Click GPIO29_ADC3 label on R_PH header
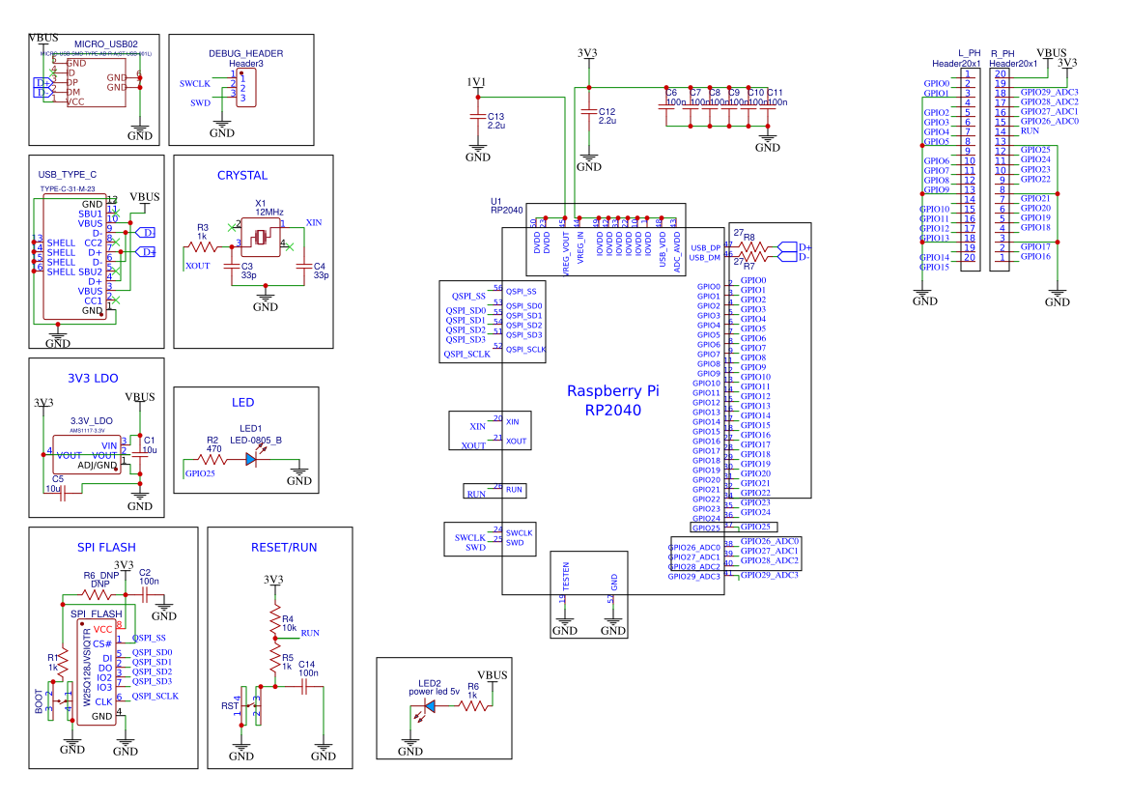Viewport: 1129px width, 799px height. [x=1049, y=92]
